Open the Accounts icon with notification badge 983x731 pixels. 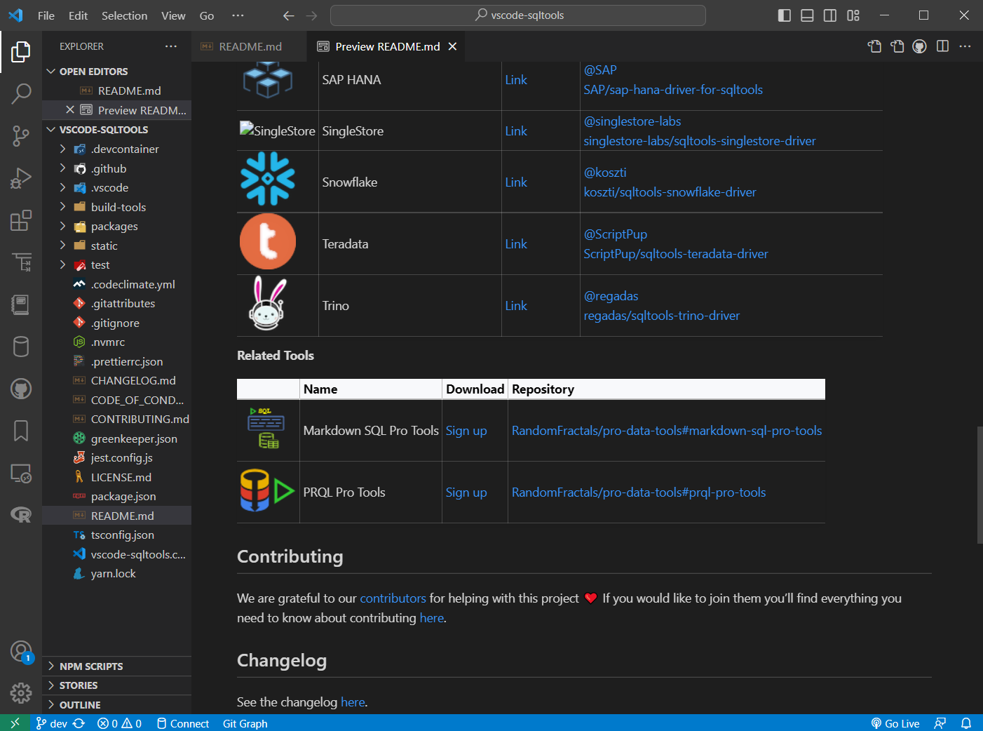click(x=21, y=651)
